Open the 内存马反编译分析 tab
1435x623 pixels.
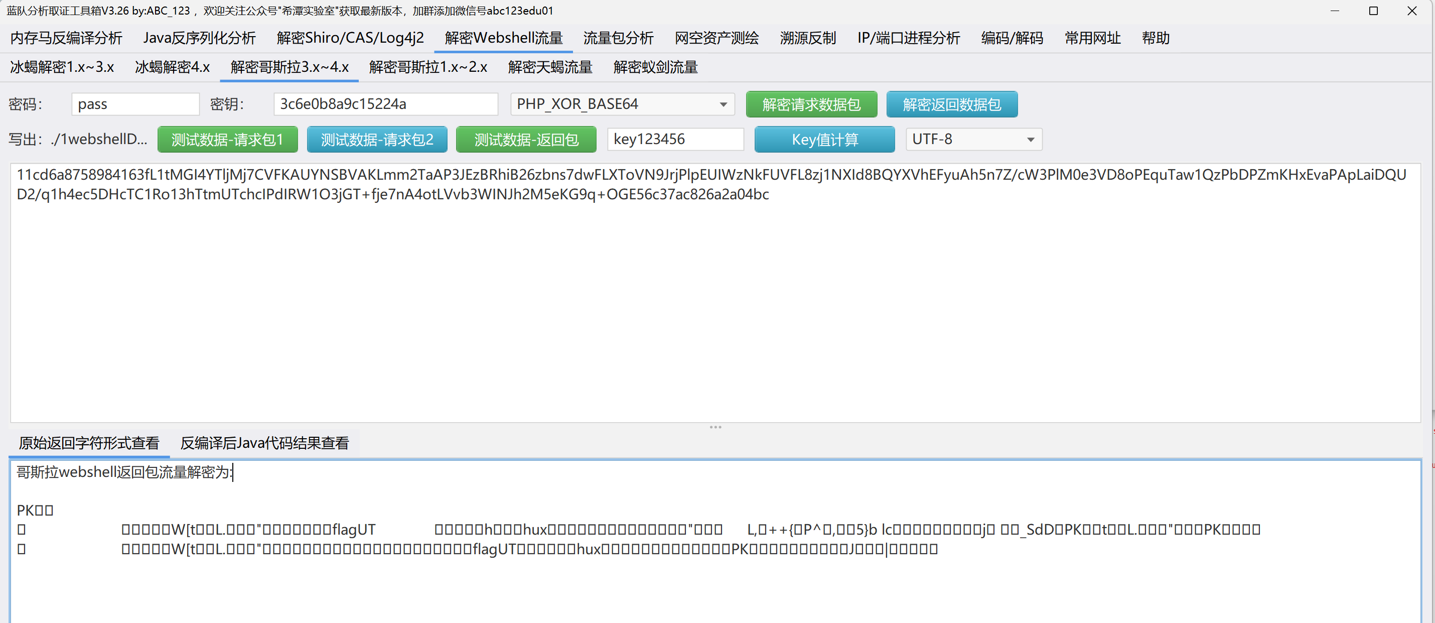click(x=66, y=38)
